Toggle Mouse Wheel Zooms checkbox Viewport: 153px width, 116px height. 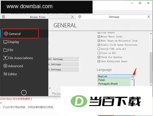pos(99,36)
